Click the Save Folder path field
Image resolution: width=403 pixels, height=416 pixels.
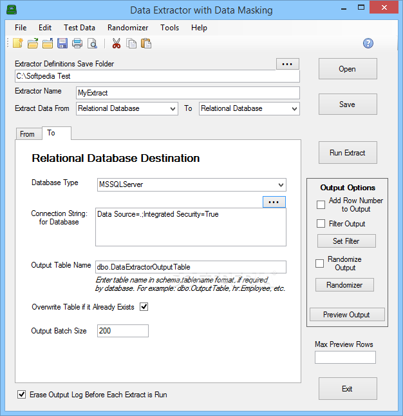click(157, 76)
